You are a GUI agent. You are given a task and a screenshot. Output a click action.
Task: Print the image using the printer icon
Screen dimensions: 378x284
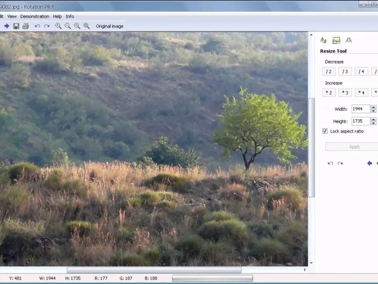(x=26, y=26)
